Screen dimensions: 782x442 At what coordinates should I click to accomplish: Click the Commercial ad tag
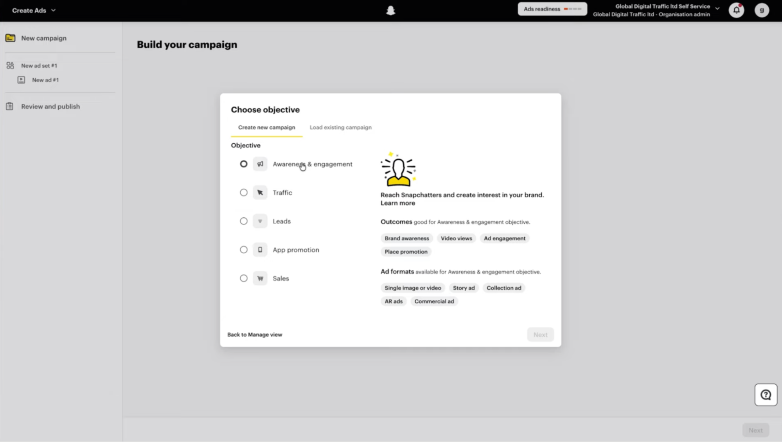tap(434, 301)
